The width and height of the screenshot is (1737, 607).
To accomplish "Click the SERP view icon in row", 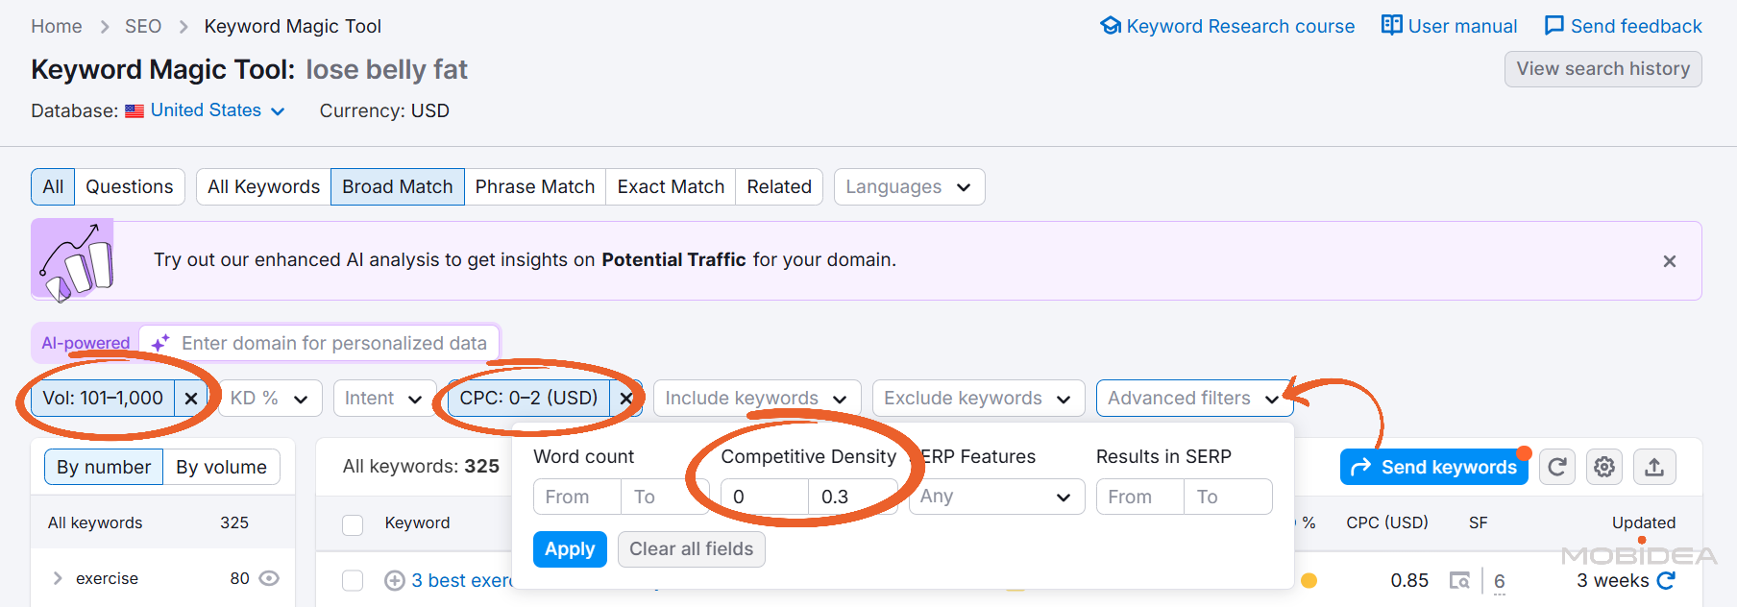I will point(1459,580).
